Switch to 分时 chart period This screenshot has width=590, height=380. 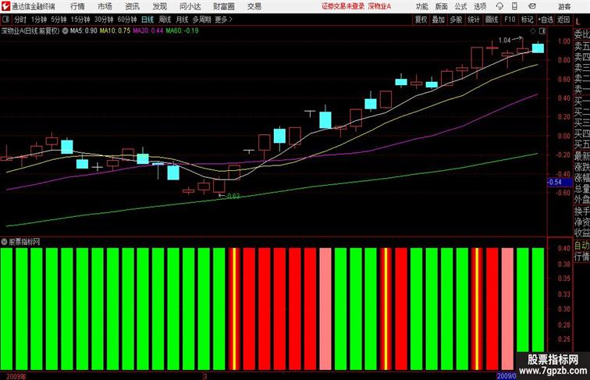pos(20,20)
